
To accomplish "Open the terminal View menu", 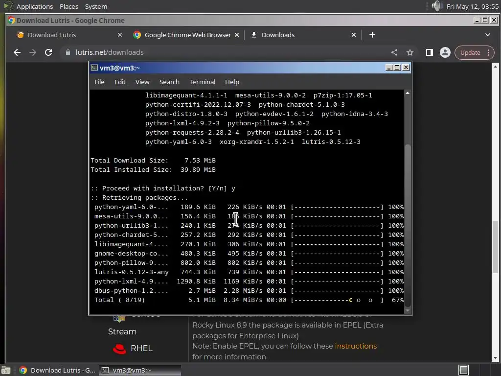I will 142,82.
